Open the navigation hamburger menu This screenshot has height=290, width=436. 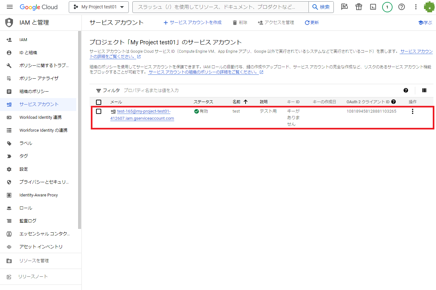[x=9, y=7]
